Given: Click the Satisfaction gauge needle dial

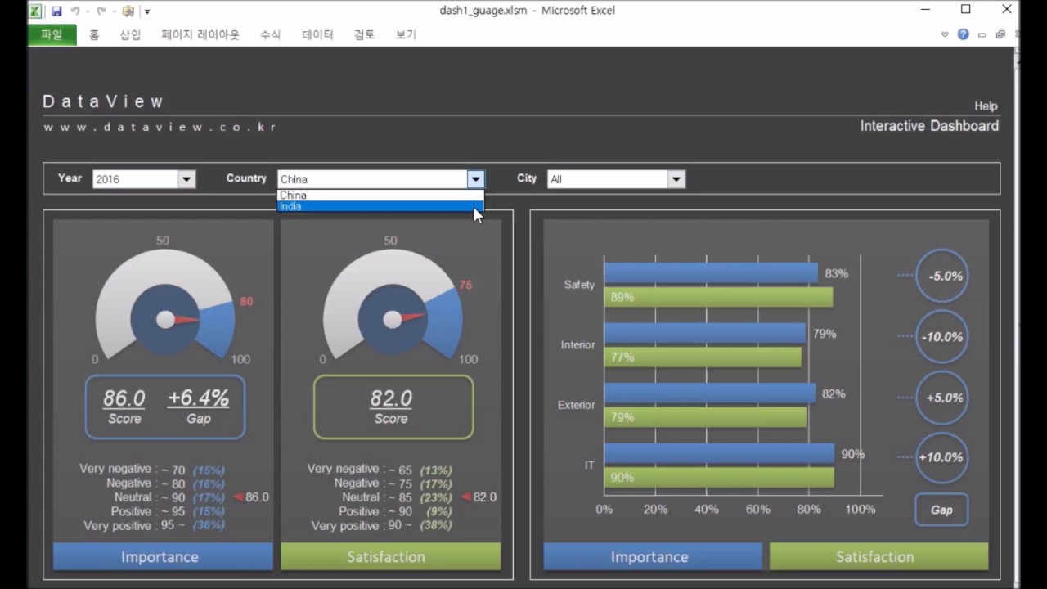Looking at the screenshot, I should click(x=393, y=319).
